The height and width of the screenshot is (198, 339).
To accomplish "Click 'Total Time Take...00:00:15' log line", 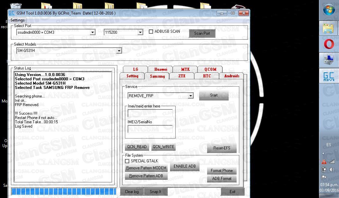I will [36, 122].
